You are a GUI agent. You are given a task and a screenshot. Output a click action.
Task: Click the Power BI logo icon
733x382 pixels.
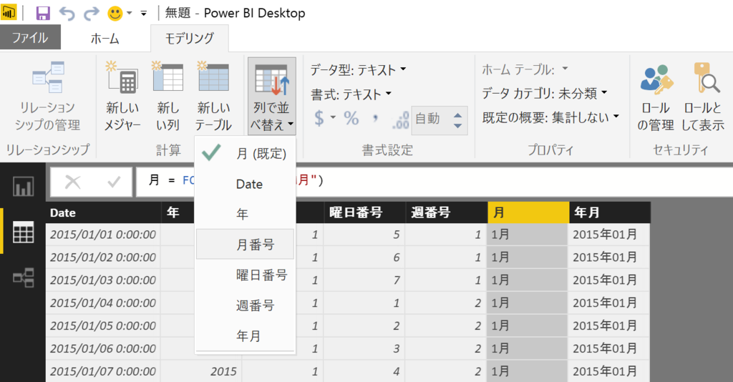tap(9, 13)
